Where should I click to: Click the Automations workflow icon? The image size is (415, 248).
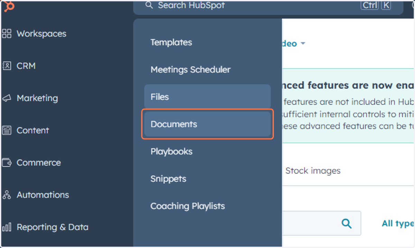[7, 195]
